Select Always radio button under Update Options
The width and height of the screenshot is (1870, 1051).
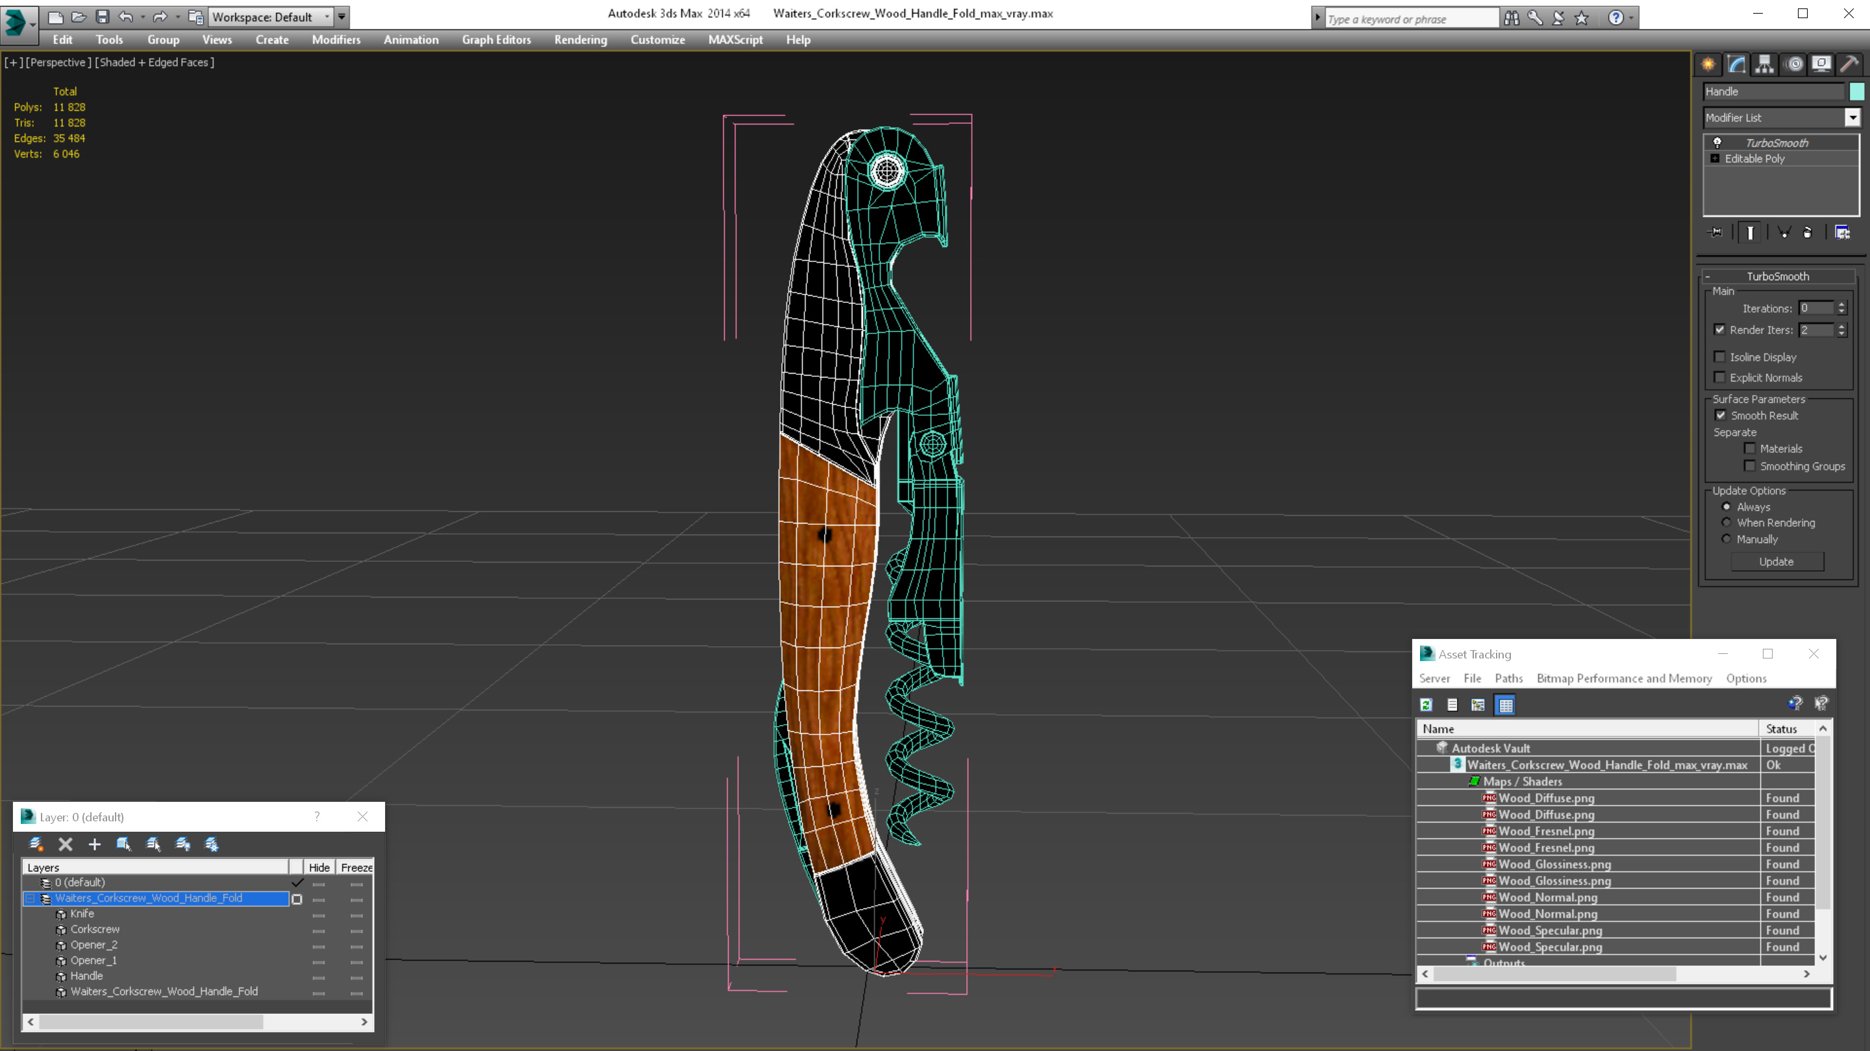point(1726,505)
